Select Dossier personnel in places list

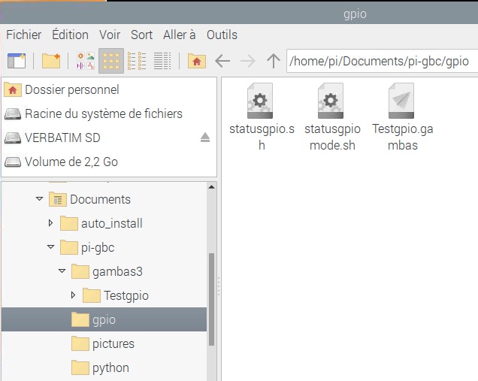(71, 90)
